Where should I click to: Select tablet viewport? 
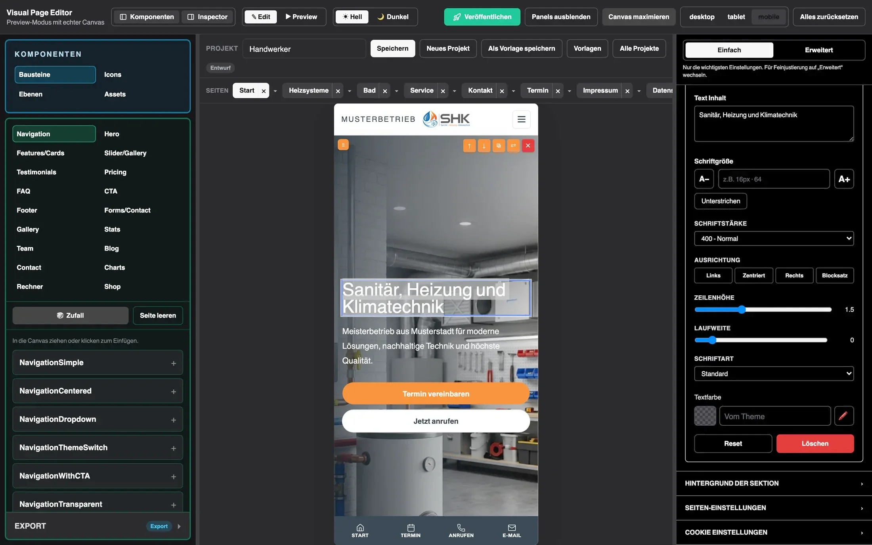click(736, 17)
